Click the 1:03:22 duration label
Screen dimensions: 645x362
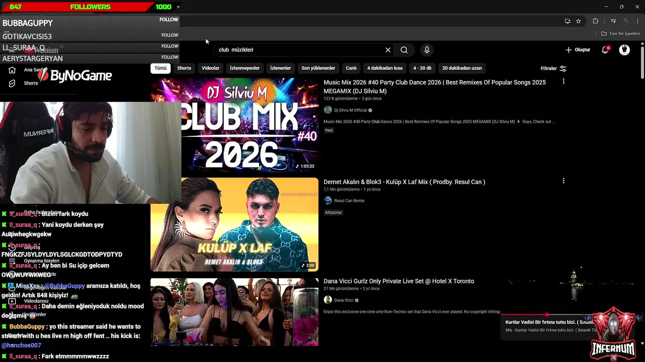305,166
